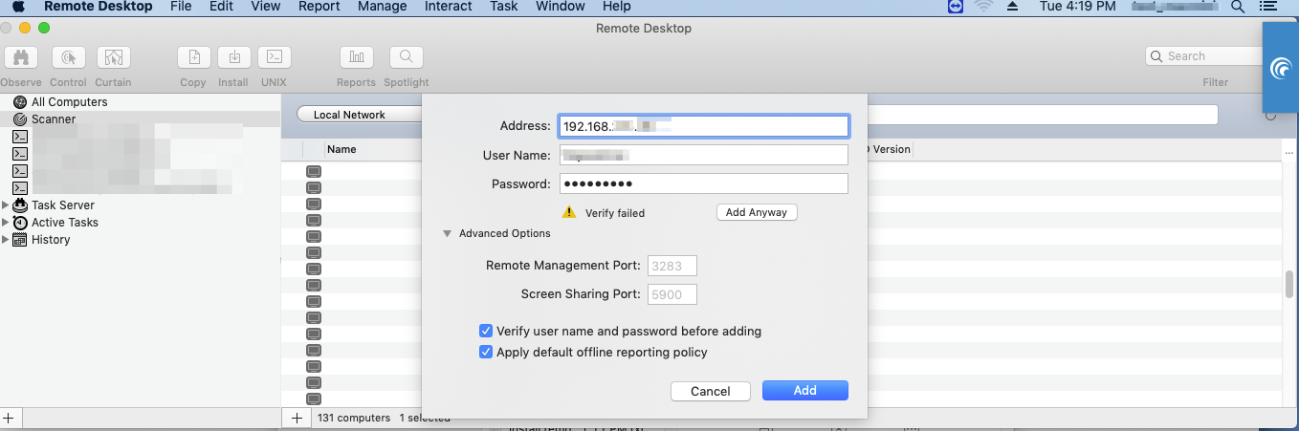Open Notification Center list icon

coord(1267,7)
